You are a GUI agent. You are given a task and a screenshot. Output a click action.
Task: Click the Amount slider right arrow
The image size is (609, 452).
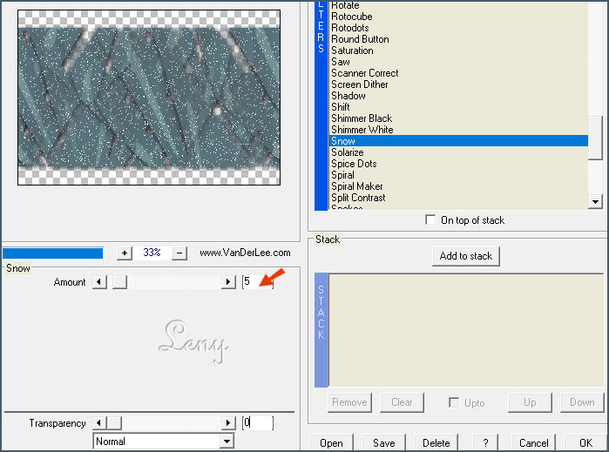[x=229, y=282]
